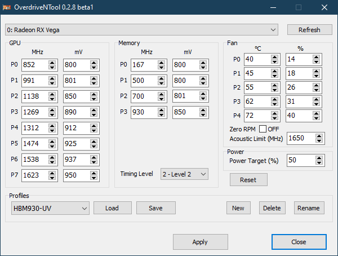Increase GPU P2 mV with up arrow
The height and width of the screenshot is (256, 338).
point(94,94)
